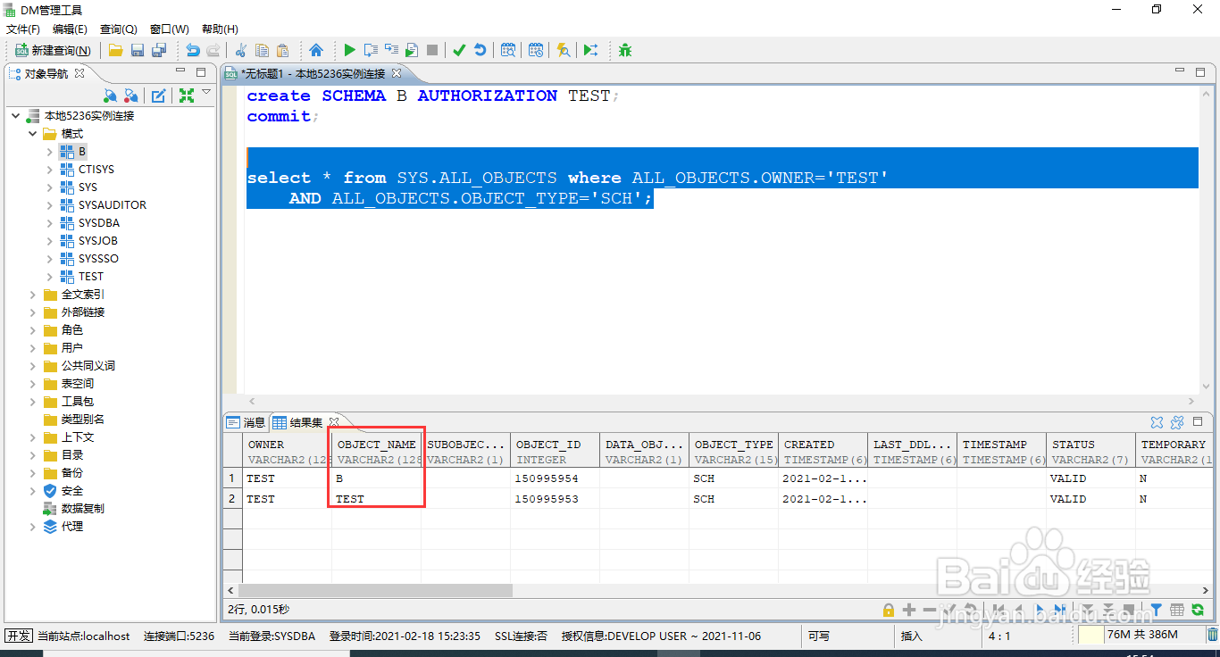The width and height of the screenshot is (1220, 657).
Task: Select the SYSJOB schema item
Action: pyautogui.click(x=97, y=240)
